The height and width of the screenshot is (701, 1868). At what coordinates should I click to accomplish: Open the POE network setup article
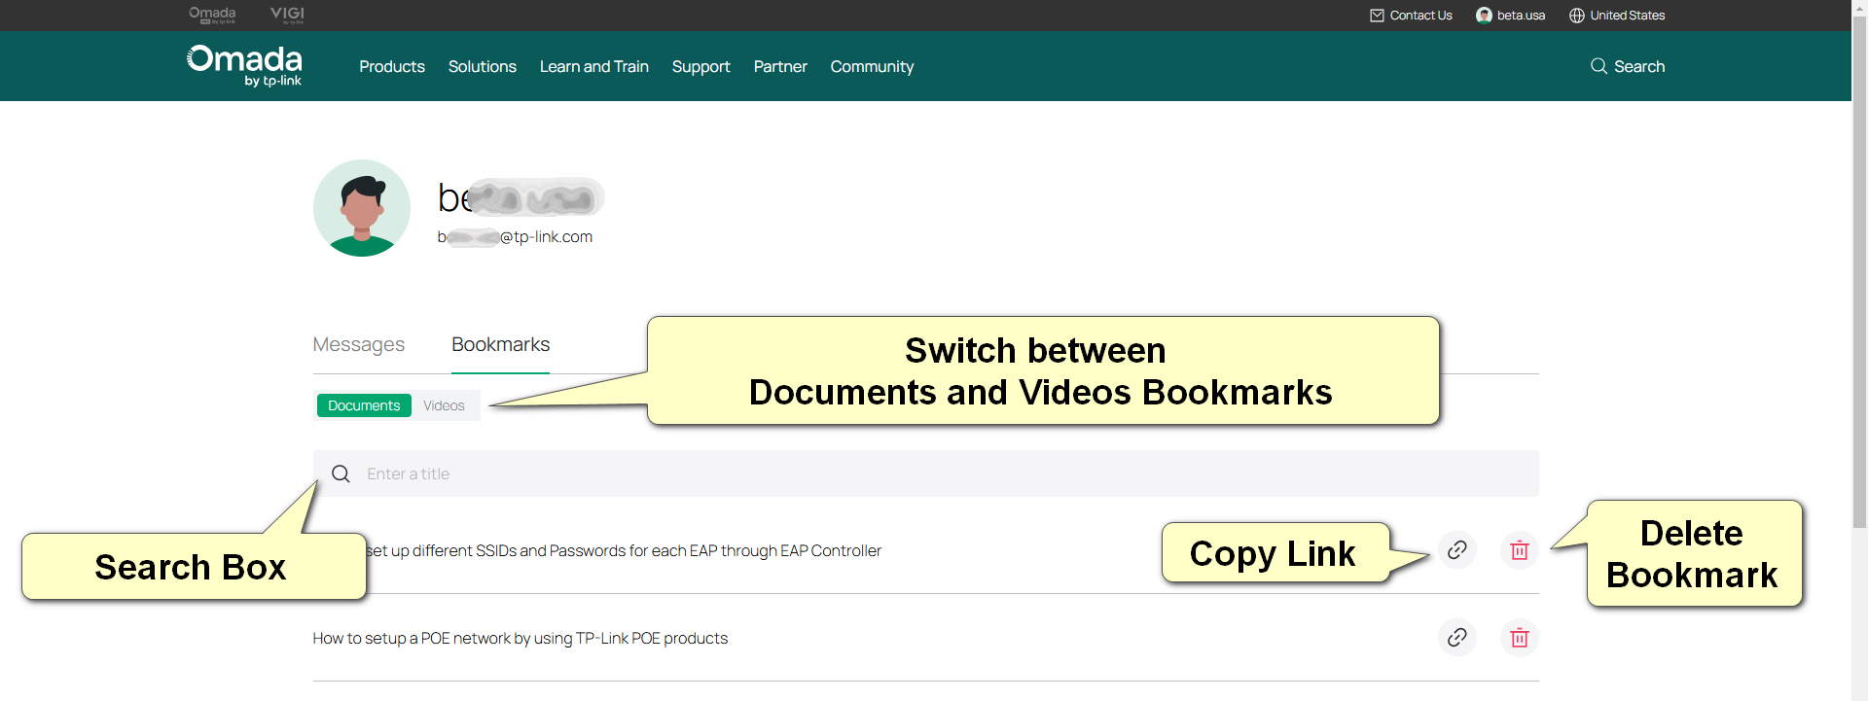coord(521,638)
